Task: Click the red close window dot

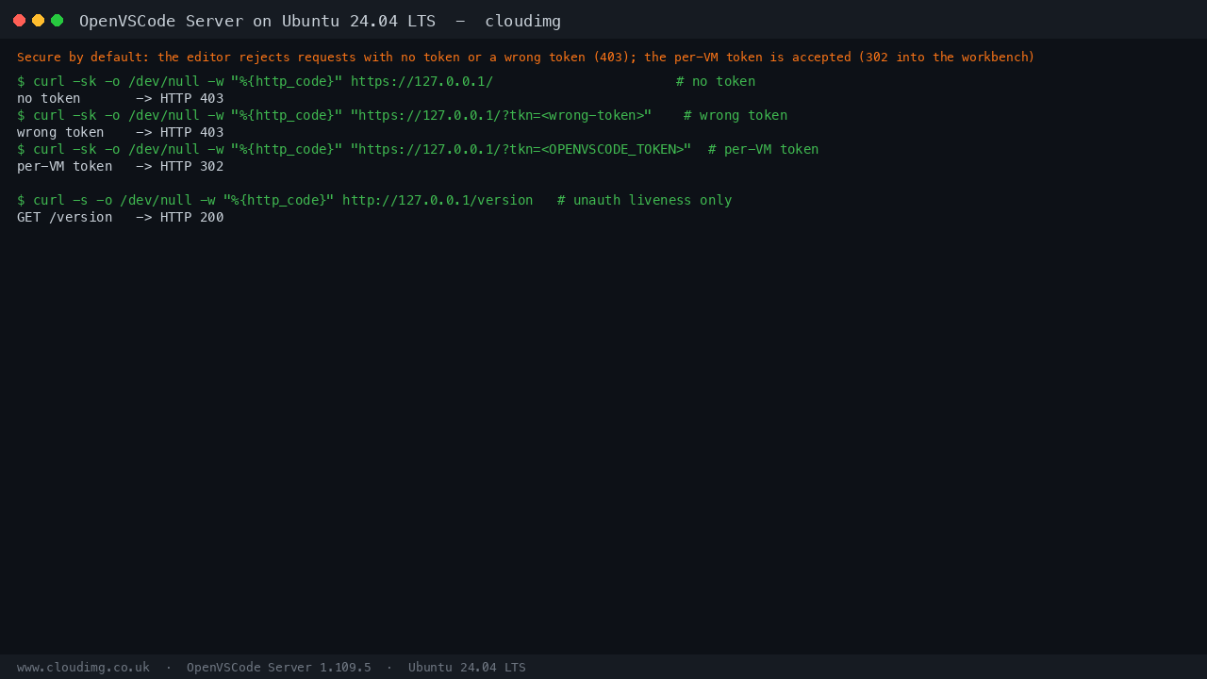Action: pyautogui.click(x=19, y=20)
